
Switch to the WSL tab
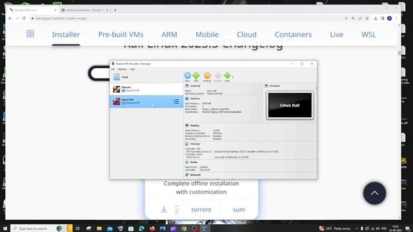tap(368, 34)
